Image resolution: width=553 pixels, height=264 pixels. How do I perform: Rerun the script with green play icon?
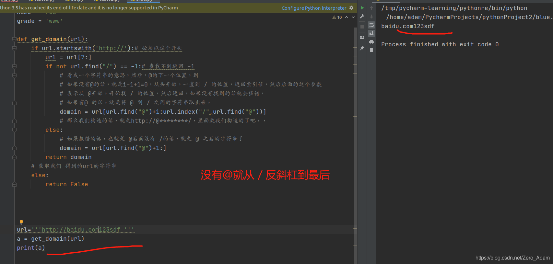(x=362, y=8)
